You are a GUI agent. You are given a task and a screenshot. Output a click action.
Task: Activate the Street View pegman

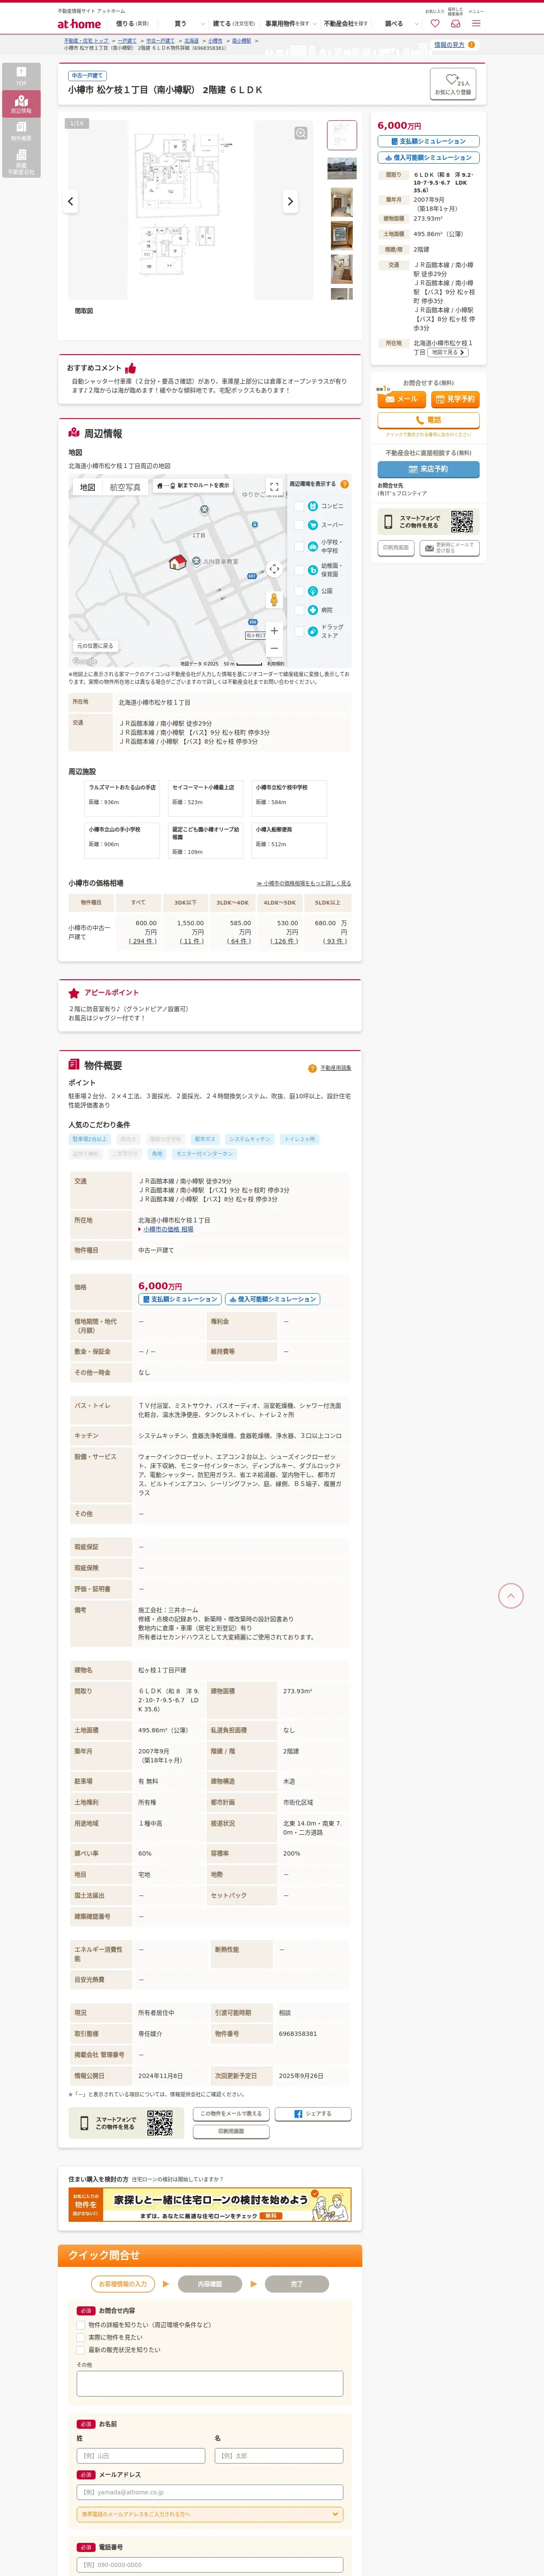(x=274, y=600)
